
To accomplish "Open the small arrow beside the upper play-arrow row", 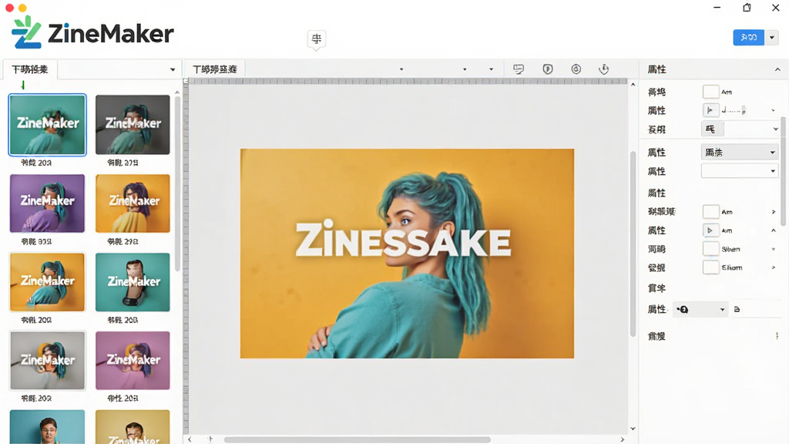I will click(774, 110).
